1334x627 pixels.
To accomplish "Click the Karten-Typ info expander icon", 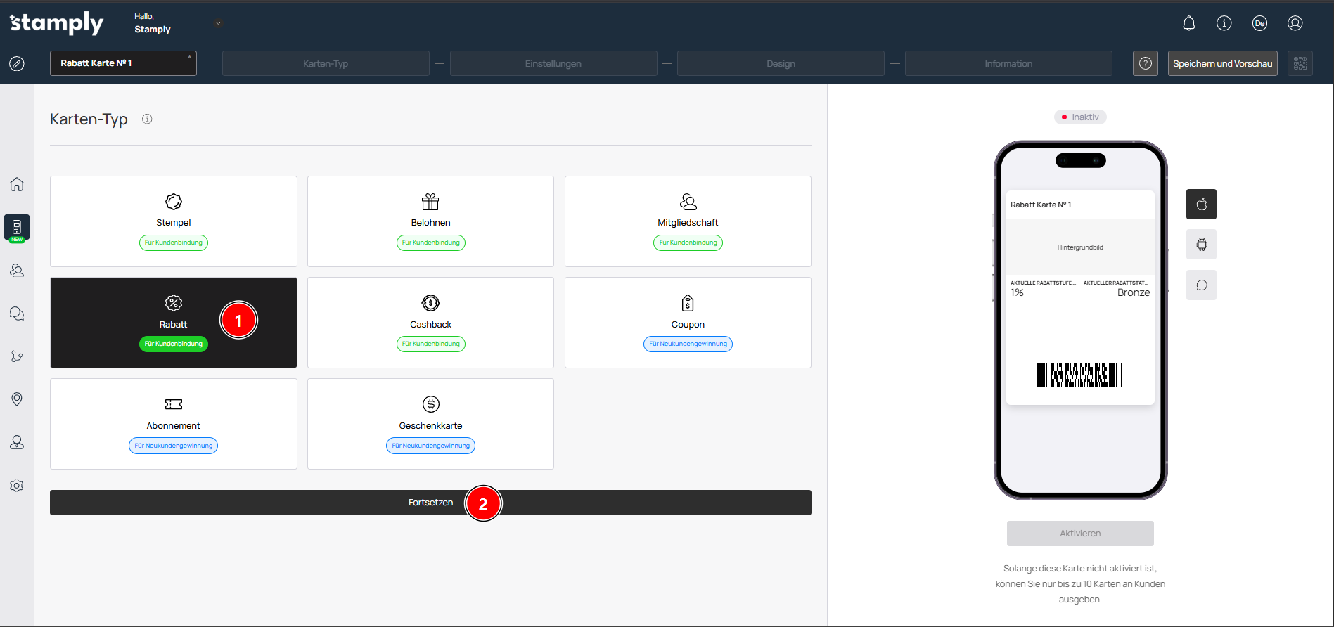I will tap(147, 119).
